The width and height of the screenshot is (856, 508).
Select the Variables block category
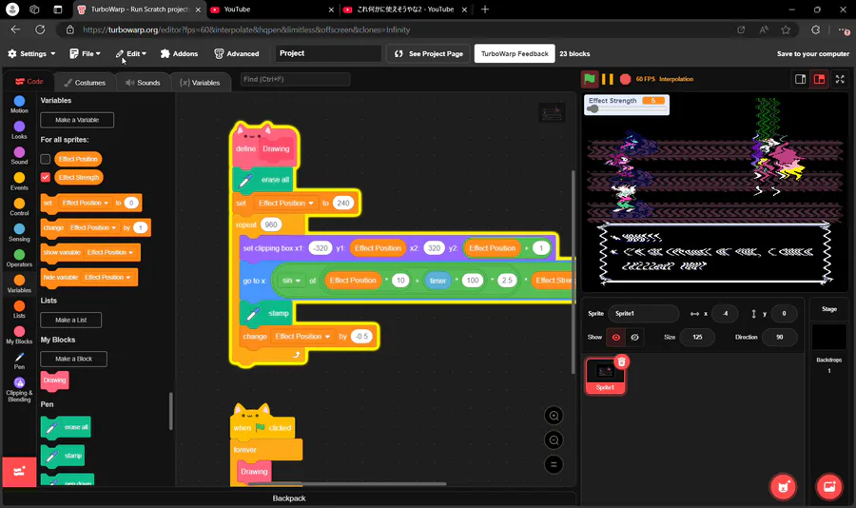(x=19, y=283)
